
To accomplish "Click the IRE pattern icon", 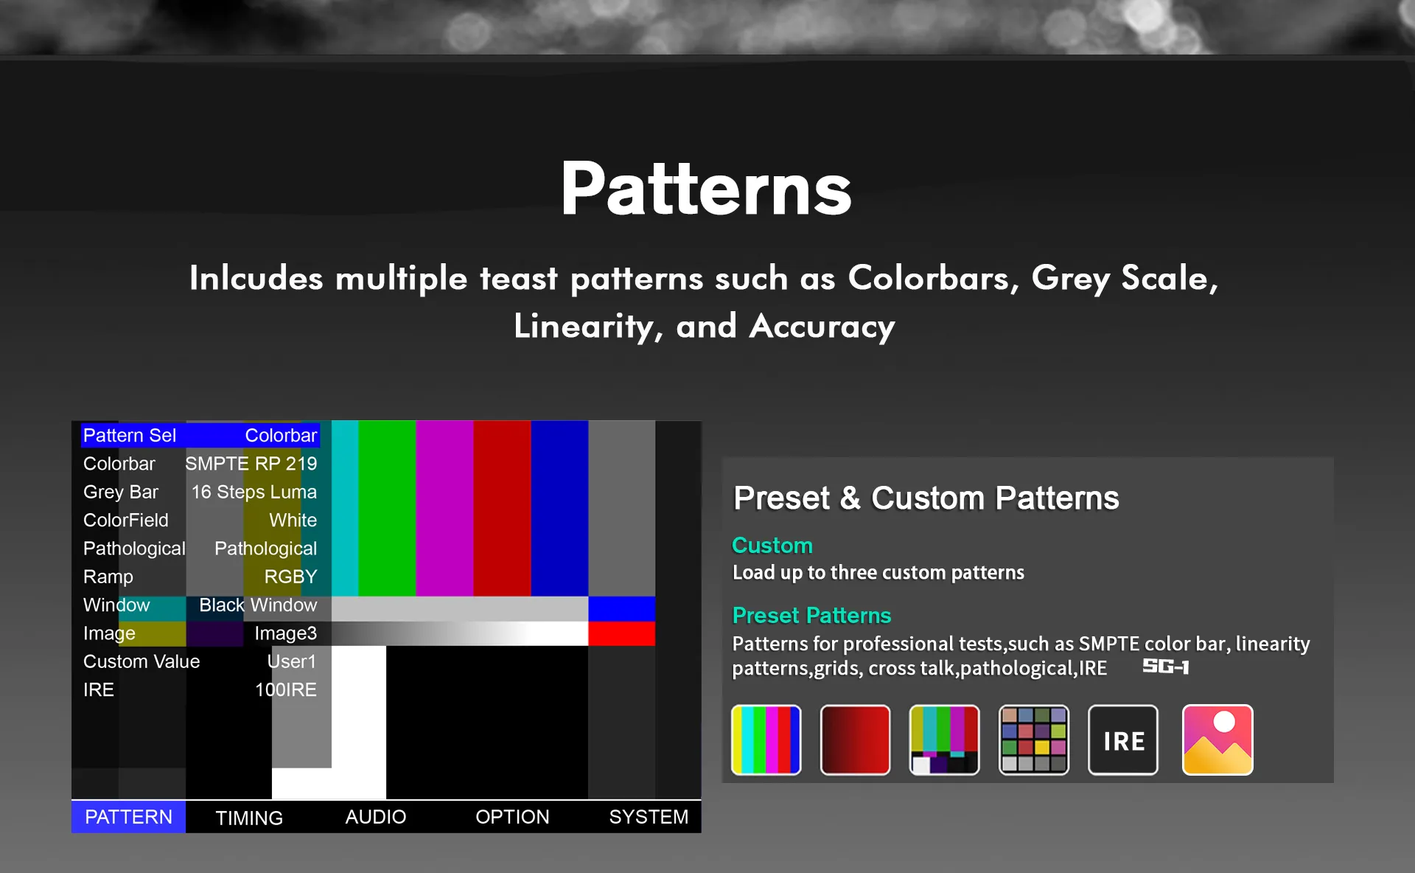I will (x=1123, y=740).
